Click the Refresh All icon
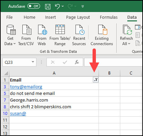 pyautogui.click(x=127, y=30)
